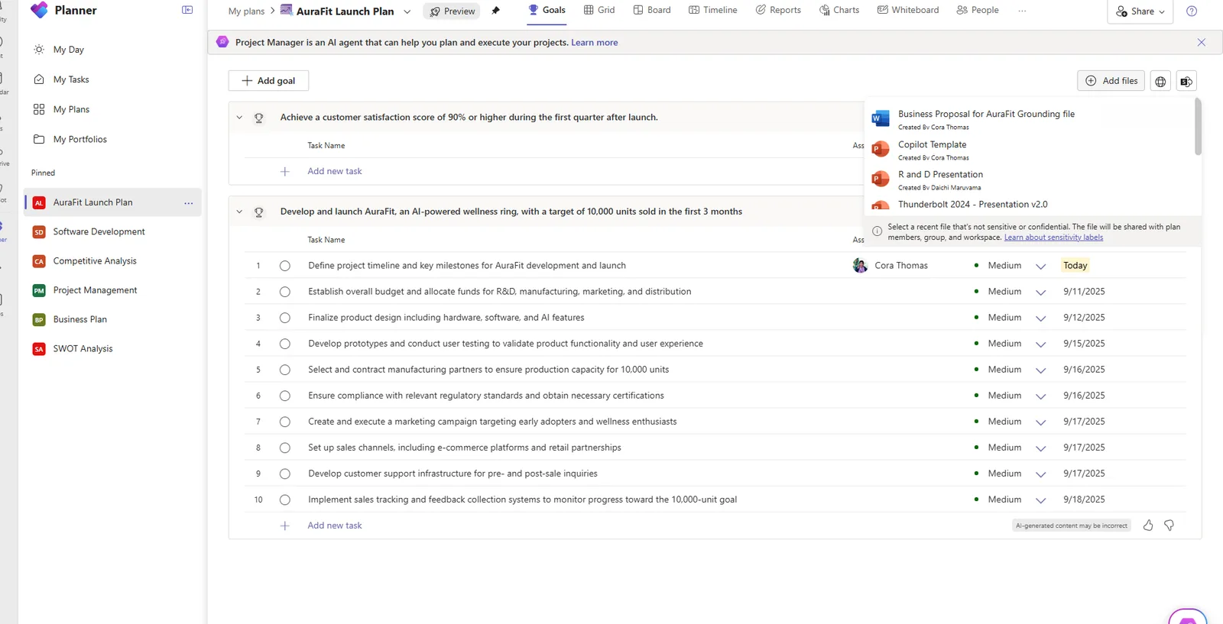Switch to the Board tab
This screenshot has height=624, width=1223.
pos(652,10)
